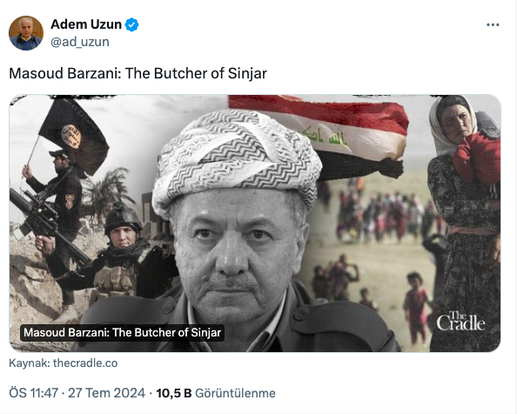Open Adem Uzun's profile avatar
The width and height of the screenshot is (517, 414).
(x=26, y=33)
